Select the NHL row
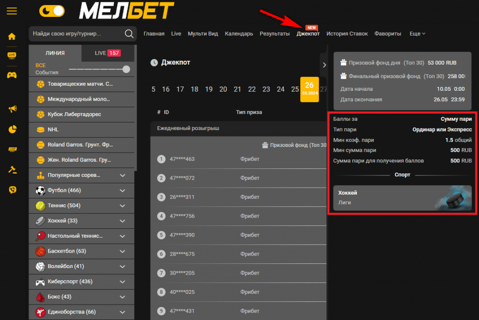This screenshot has width=479, height=320. (81, 130)
